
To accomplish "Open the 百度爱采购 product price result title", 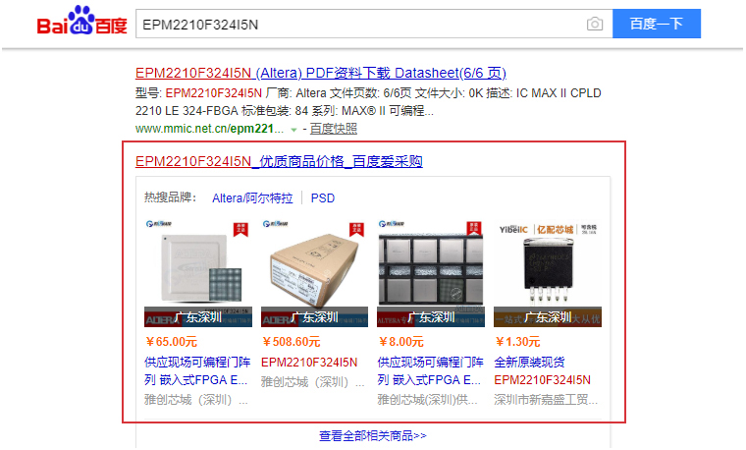I will [279, 161].
